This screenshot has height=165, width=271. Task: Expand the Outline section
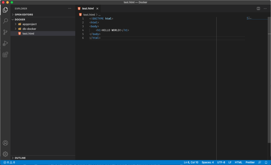[x=20, y=158]
